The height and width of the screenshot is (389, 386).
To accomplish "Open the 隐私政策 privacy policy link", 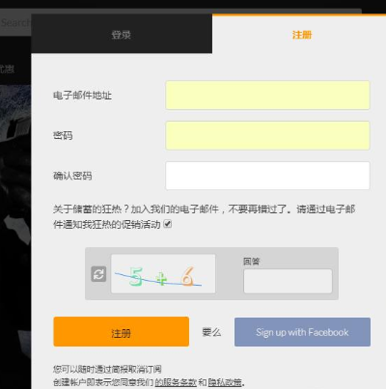I will [x=225, y=382].
